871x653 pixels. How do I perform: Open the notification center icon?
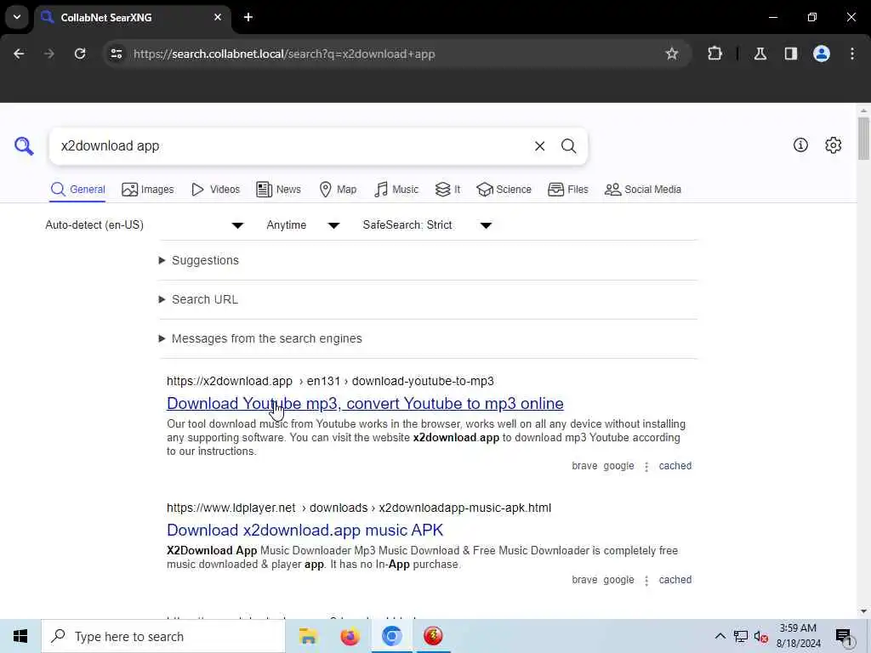click(844, 636)
